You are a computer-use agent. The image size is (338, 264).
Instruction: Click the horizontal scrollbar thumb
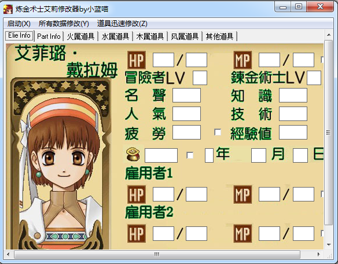[157, 254]
